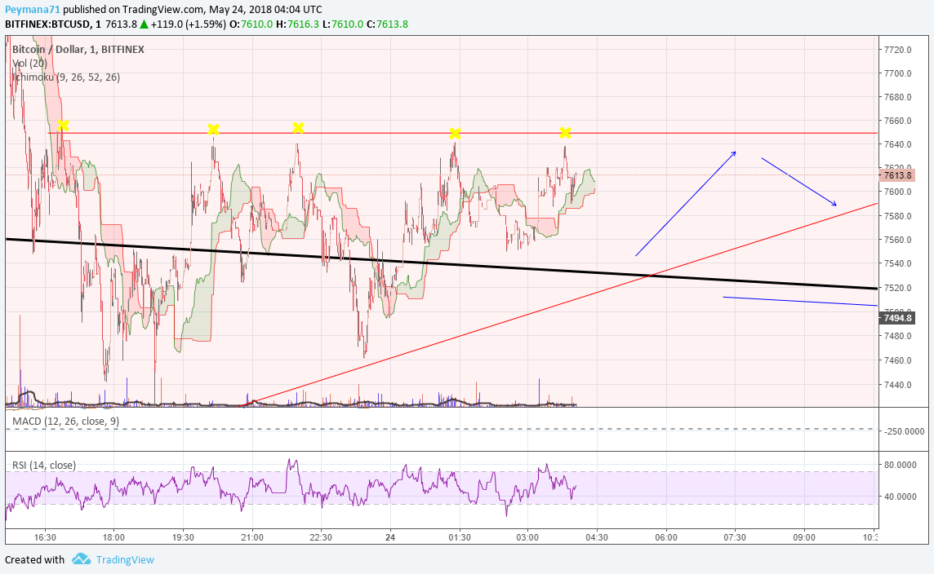Click the 7600.0 price axis label
934x574 pixels.
pyautogui.click(x=897, y=192)
